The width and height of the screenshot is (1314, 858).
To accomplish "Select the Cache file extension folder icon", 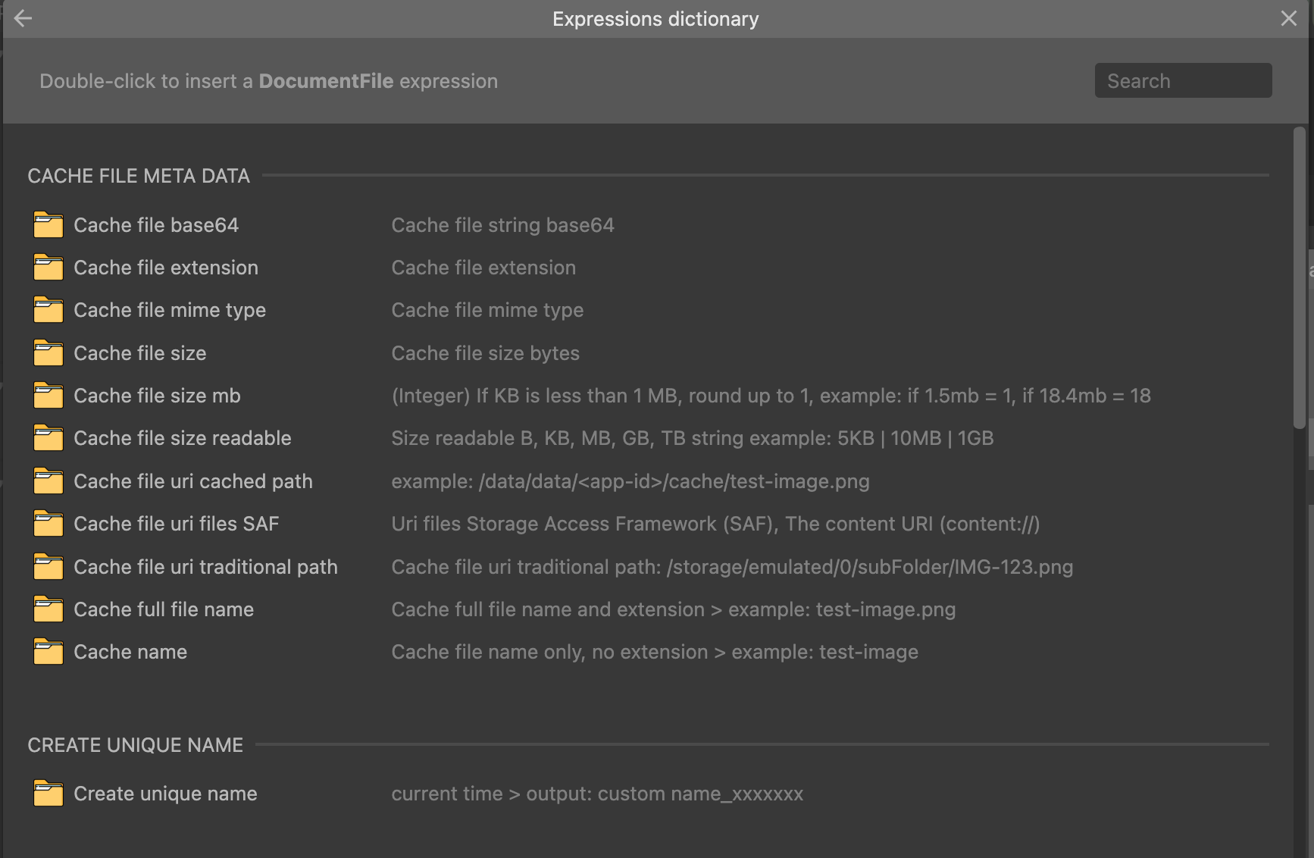I will (x=48, y=268).
